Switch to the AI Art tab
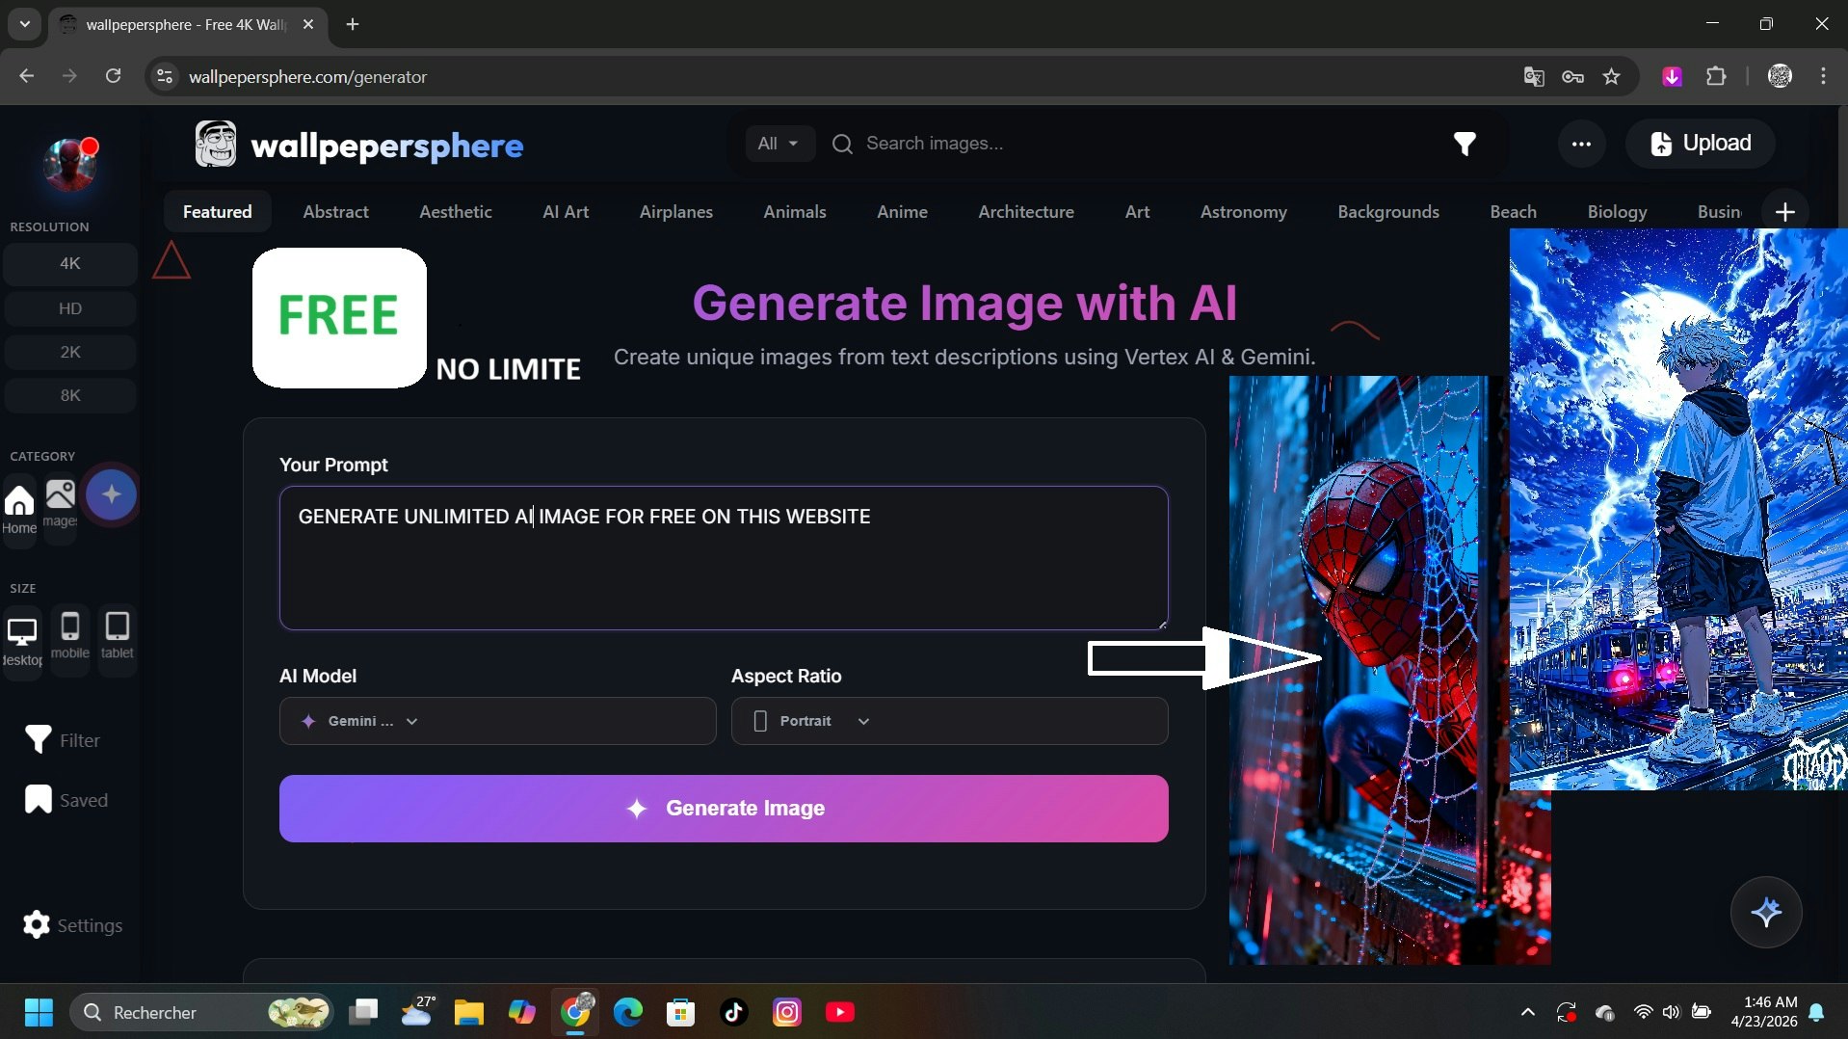Image resolution: width=1848 pixels, height=1039 pixels. coord(566,212)
